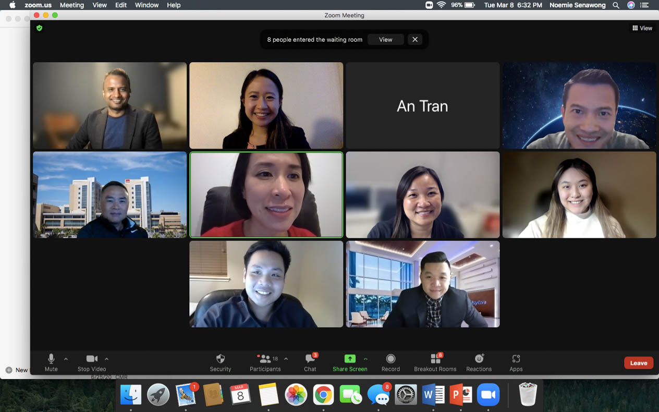The height and width of the screenshot is (412, 659).
Task: Expand audio options arrow beside Mute
Action: click(x=66, y=359)
